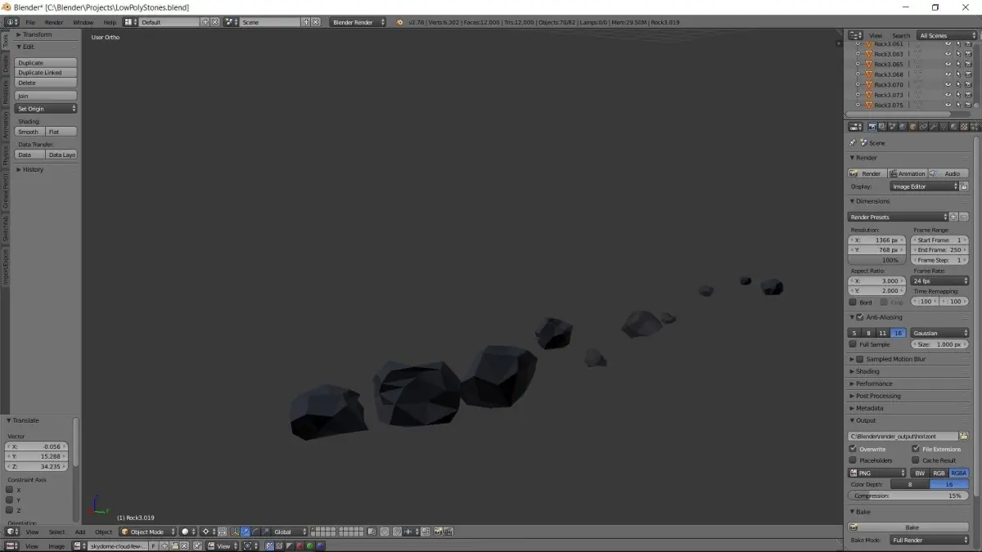This screenshot has width=982, height=552.
Task: Remove render preset with minus button
Action: 964,217
